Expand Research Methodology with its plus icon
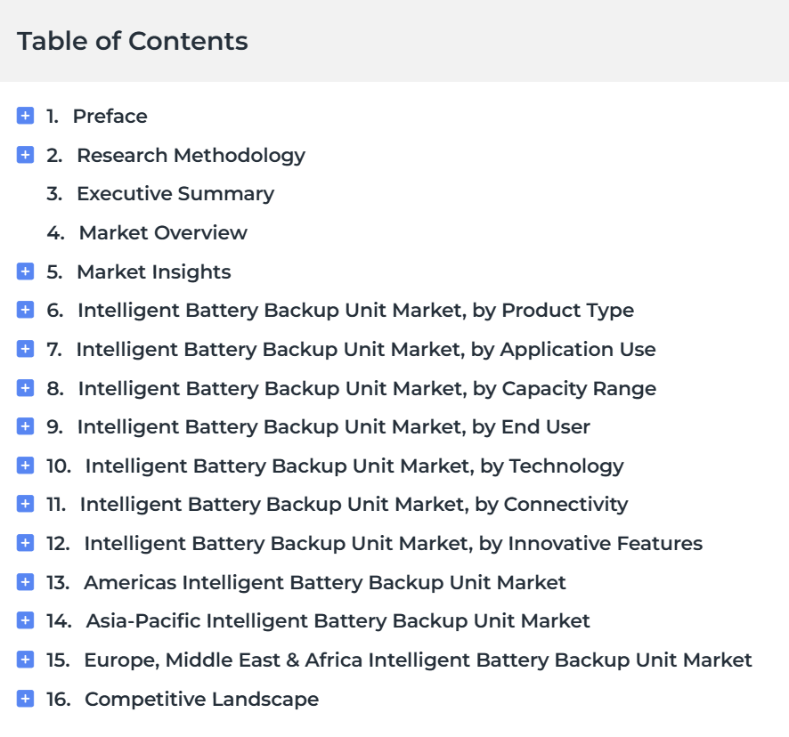789x737 pixels. coord(25,155)
